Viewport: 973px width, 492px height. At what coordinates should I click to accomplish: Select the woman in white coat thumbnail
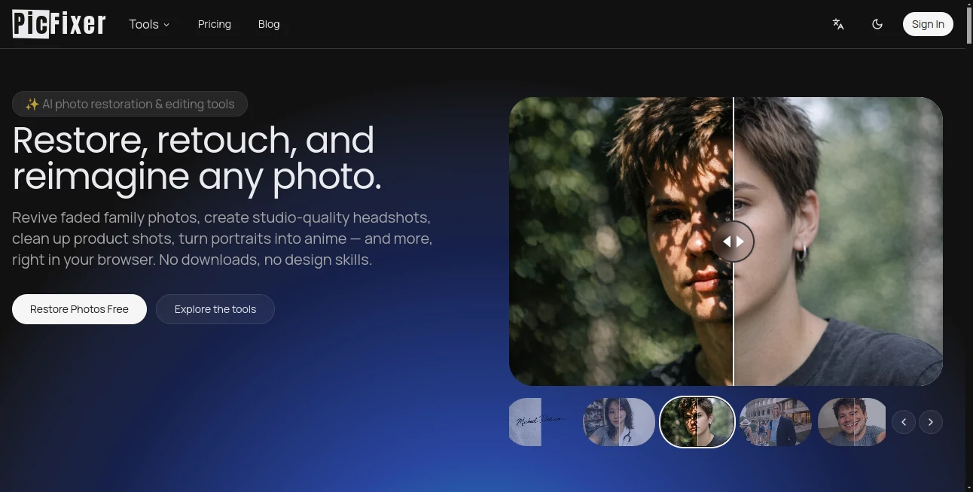pos(619,422)
